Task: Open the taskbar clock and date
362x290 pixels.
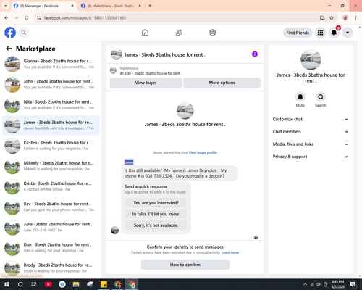Action: tap(337, 284)
